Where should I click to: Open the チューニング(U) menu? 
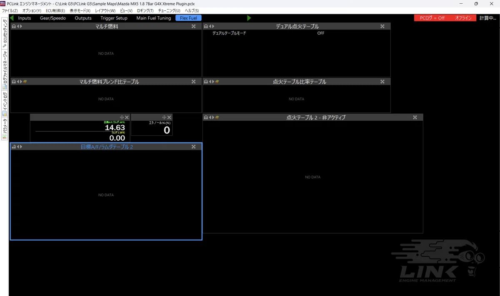pos(169,10)
